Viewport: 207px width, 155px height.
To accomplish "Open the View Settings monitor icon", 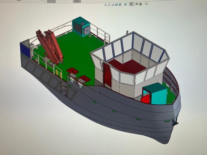I will [x=146, y=4].
